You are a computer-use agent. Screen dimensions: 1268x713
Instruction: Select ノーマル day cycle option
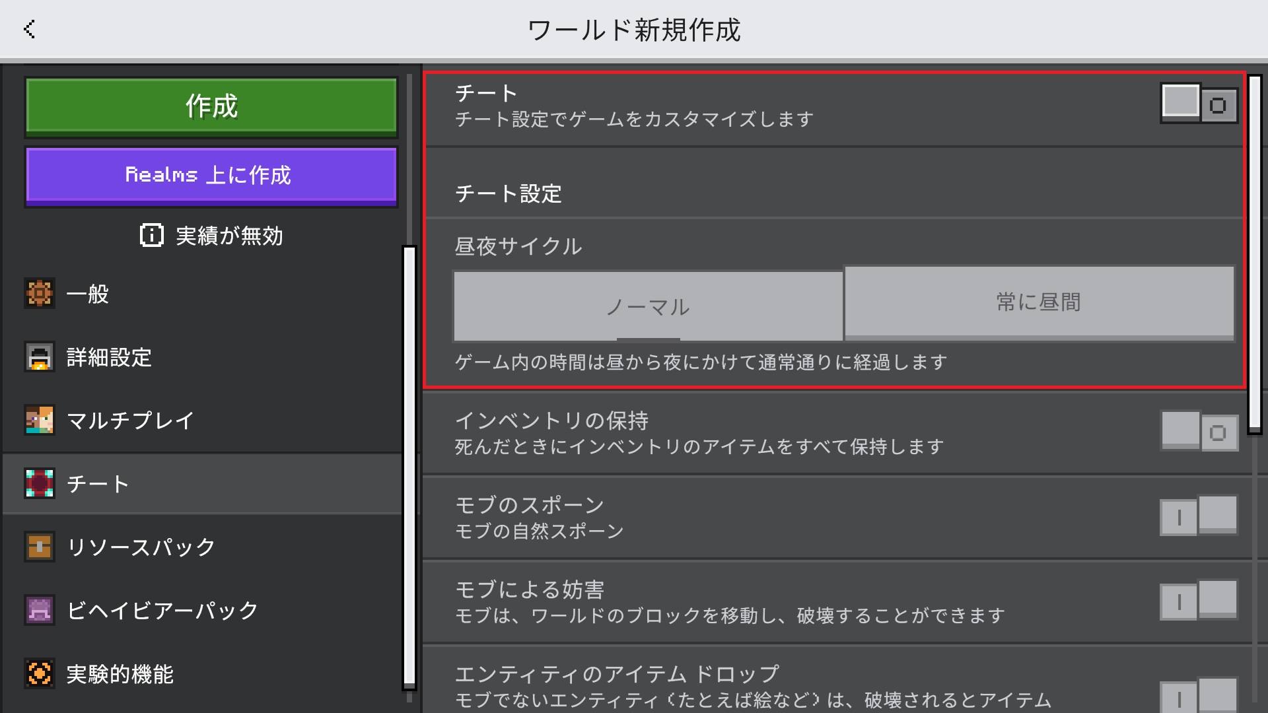click(x=647, y=306)
